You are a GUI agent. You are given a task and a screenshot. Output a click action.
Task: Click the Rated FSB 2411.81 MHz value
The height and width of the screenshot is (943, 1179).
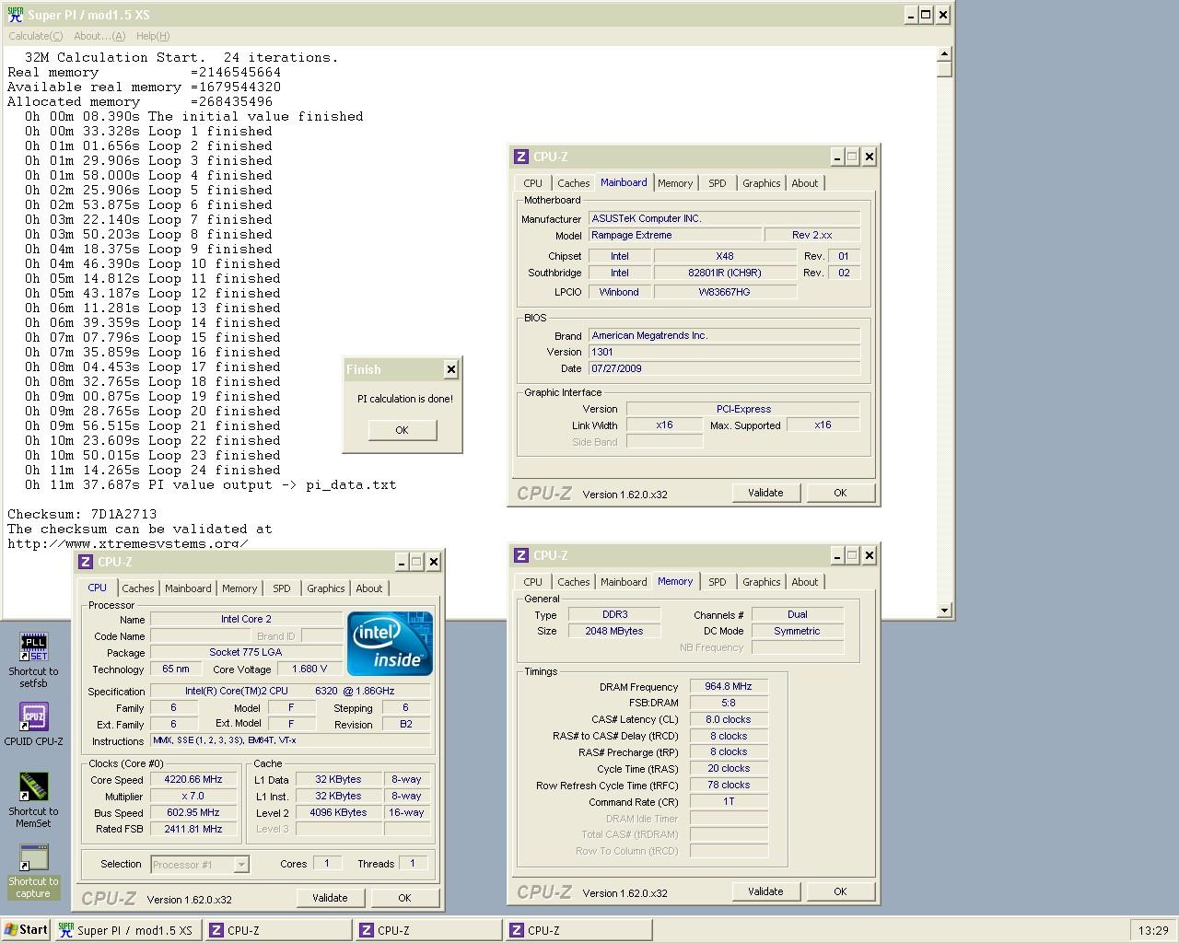[193, 829]
